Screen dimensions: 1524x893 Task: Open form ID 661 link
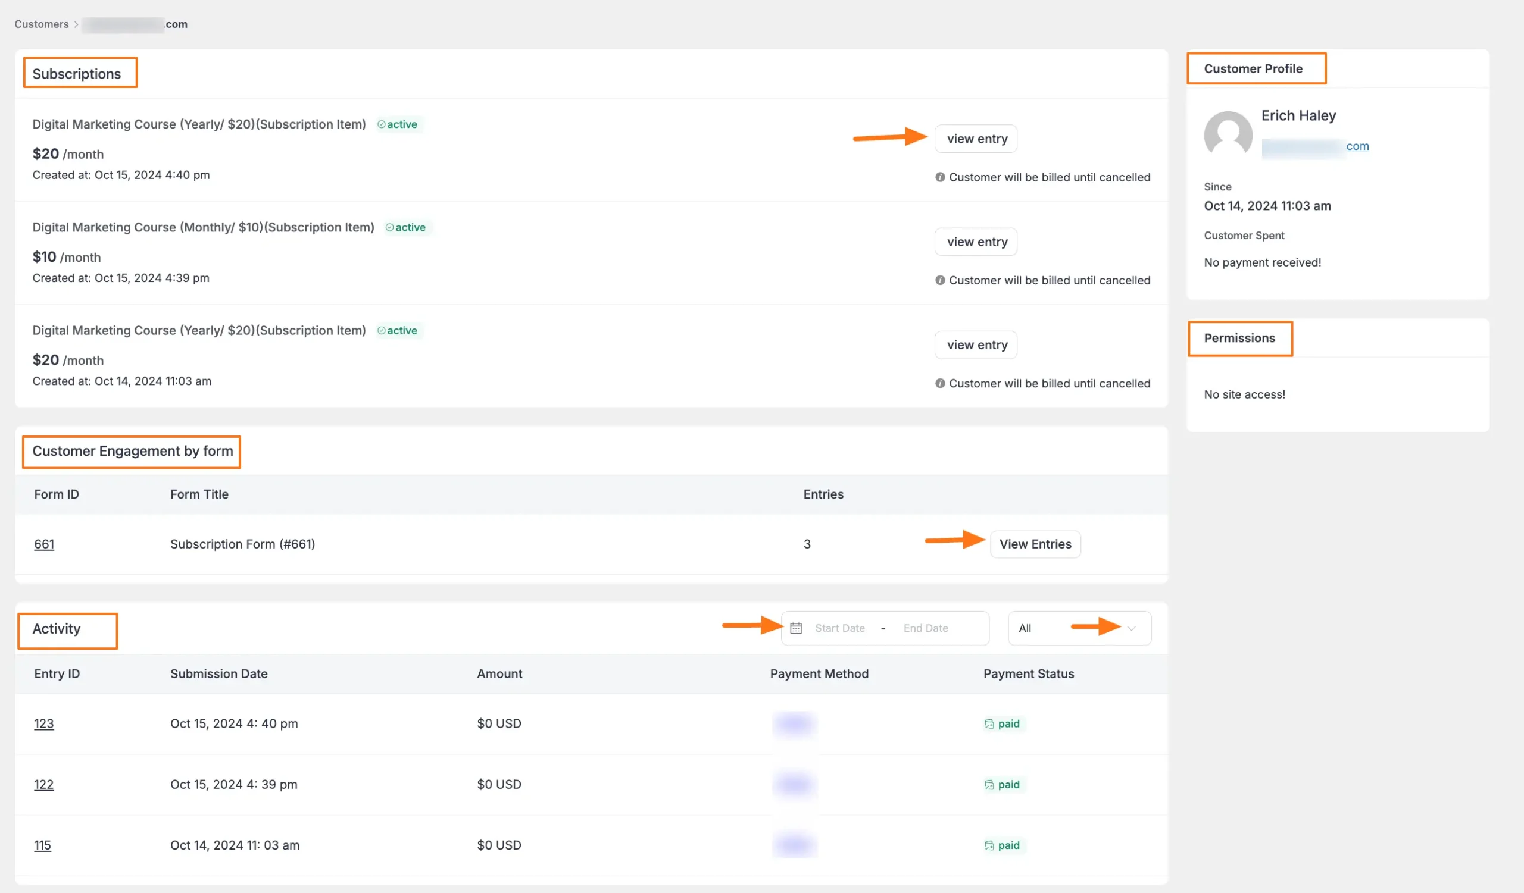[x=44, y=544]
